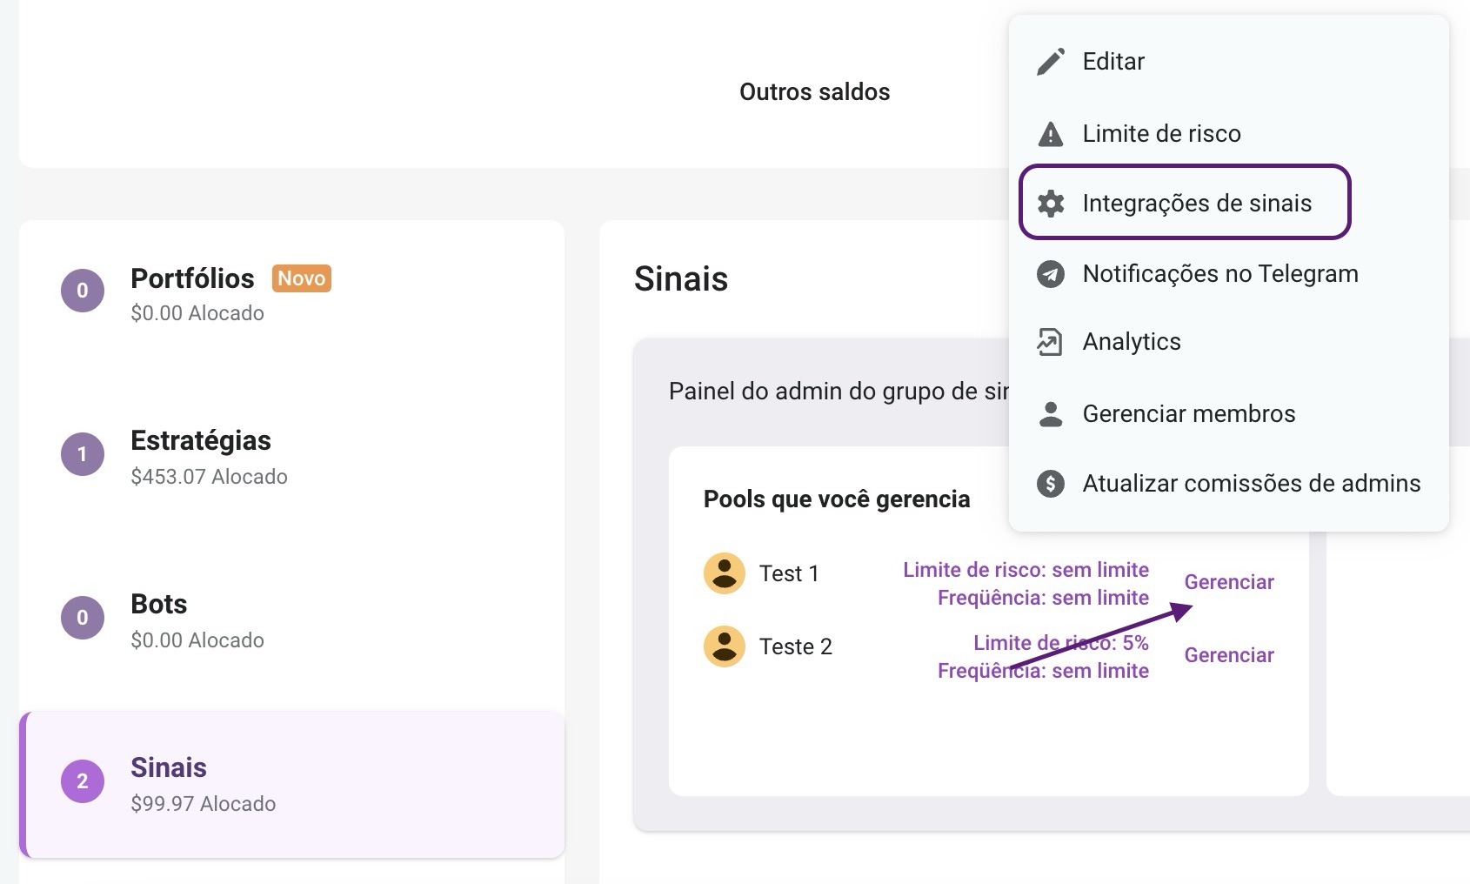
Task: Click Teste 2 'Limite de risco: 5%'
Action: click(1061, 643)
